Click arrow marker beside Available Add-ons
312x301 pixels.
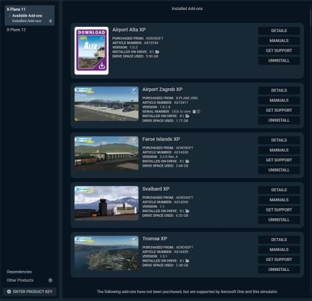point(9,15)
